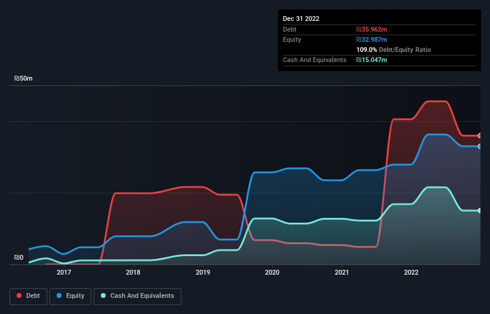Select the blue Equity endpoint marker
The image size is (490, 314).
click(480, 146)
